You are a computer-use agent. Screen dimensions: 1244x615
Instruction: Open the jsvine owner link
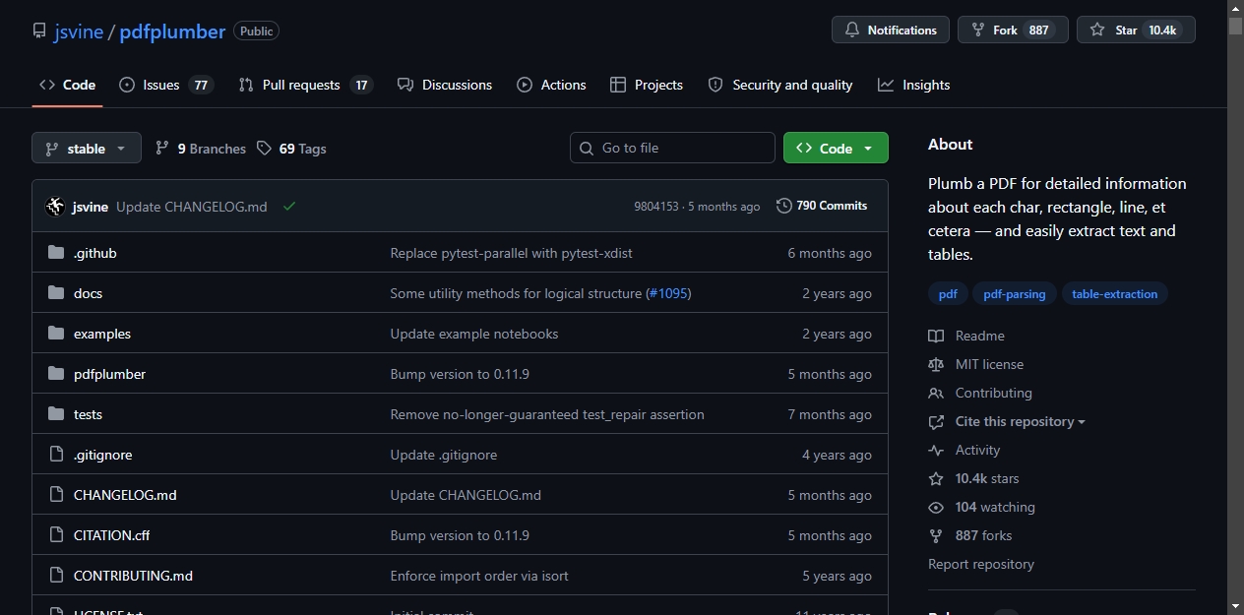[79, 31]
